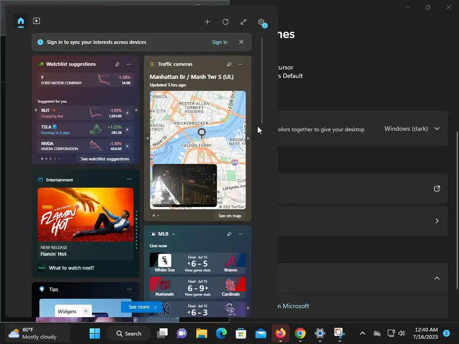This screenshot has width=459, height=344.
Task: Click See on map button
Action: (x=229, y=215)
